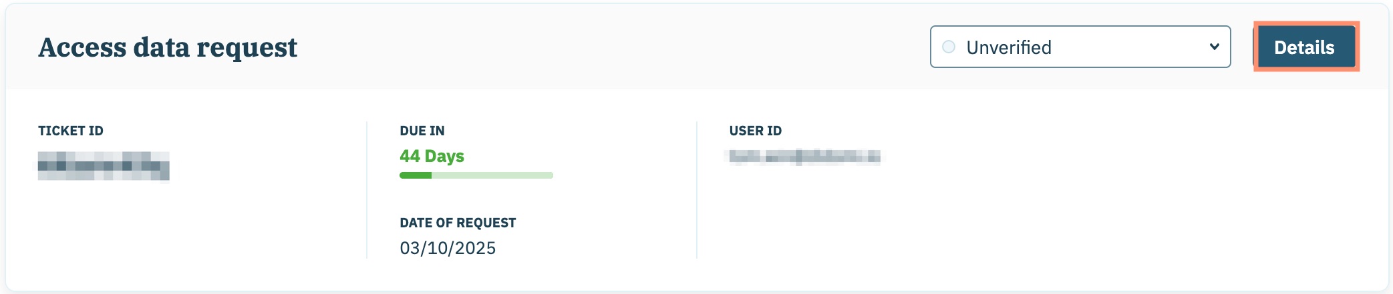The image size is (1393, 294).
Task: Click the dark green filled progress segment
Action: [x=416, y=175]
